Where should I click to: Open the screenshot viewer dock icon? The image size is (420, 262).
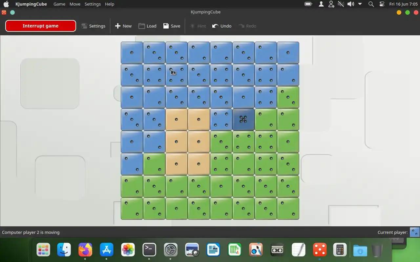(192, 250)
